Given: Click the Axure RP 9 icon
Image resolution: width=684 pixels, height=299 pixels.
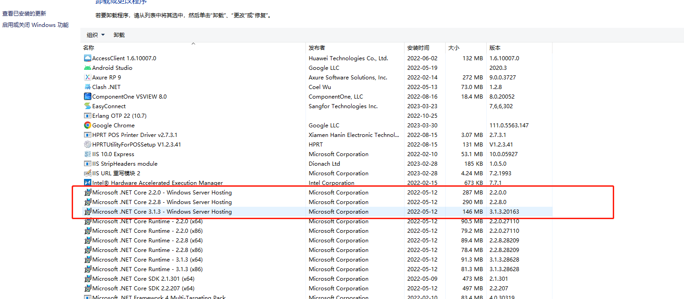Looking at the screenshot, I should [88, 77].
